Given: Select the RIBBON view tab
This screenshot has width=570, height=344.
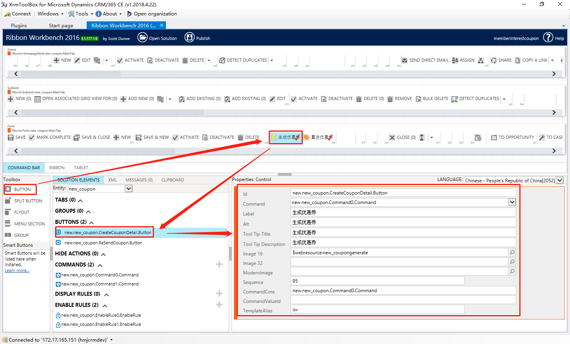Looking at the screenshot, I should [x=57, y=168].
